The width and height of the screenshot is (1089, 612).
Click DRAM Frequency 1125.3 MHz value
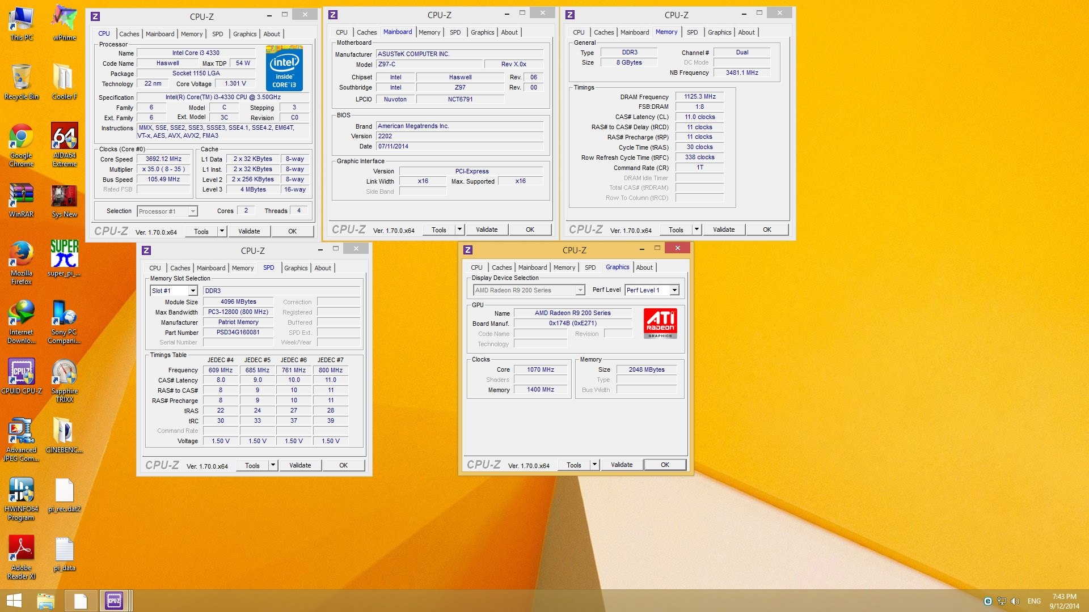tap(699, 97)
